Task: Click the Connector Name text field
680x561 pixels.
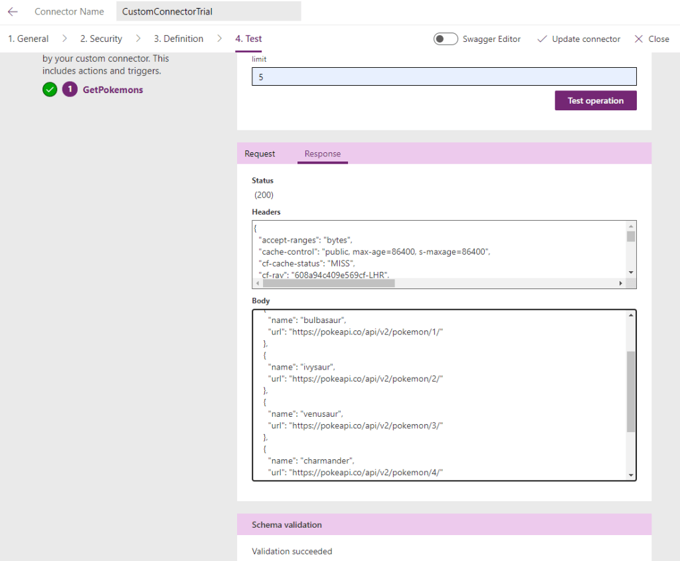Action: coord(208,11)
